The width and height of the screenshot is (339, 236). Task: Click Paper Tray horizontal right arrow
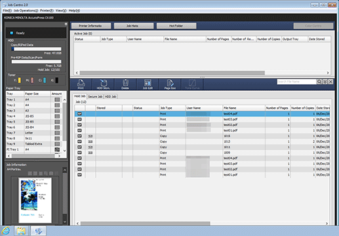click(x=59, y=156)
